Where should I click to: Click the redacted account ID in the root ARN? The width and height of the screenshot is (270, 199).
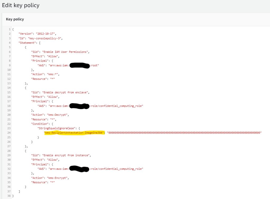pos(79,65)
